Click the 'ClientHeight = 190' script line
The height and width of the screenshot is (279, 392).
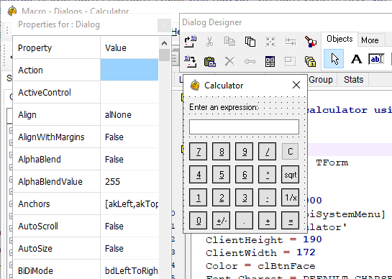click(x=264, y=239)
